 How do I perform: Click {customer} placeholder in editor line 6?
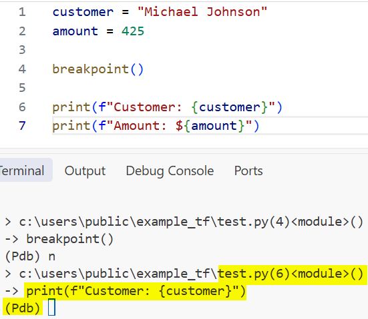coord(230,107)
